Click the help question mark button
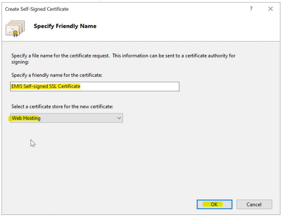 pos(251,9)
